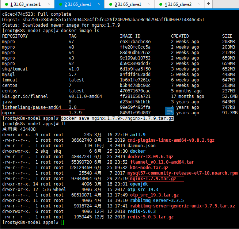239x229 pixels.
Task: Click green status dot on slave2 tab
Action: [x=161, y=4]
